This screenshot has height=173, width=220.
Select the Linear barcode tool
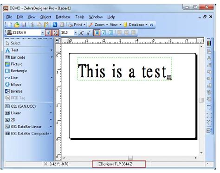pyautogui.click(x=28, y=113)
